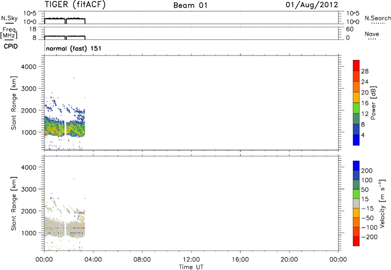Click the 'Nave' legend label
Image resolution: width=391 pixels, height=270 pixels.
(x=372, y=34)
